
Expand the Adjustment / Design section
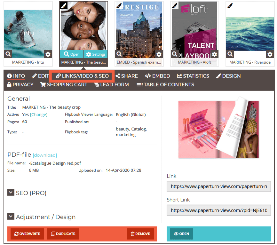tap(11, 217)
